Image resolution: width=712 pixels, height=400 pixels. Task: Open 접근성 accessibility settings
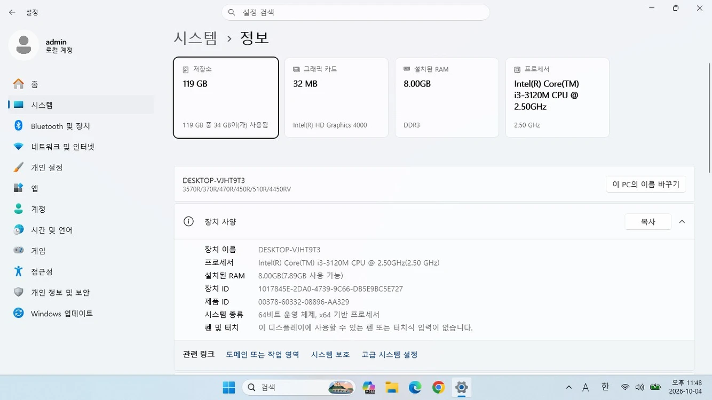point(81,271)
